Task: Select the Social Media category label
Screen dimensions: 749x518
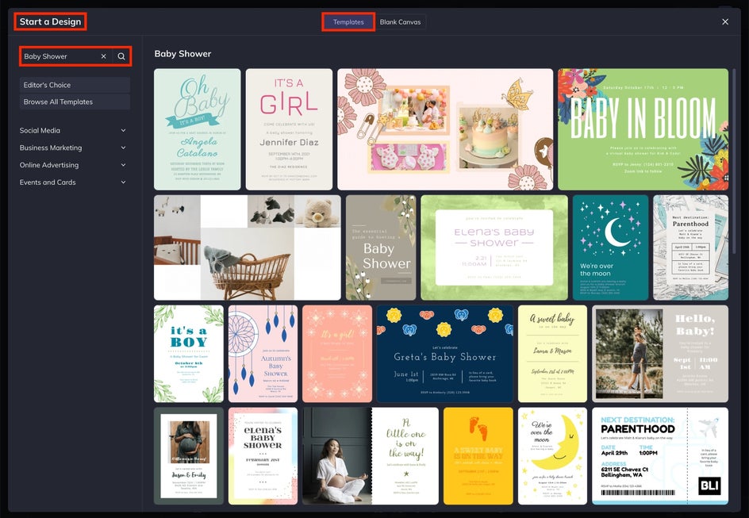Action: [40, 130]
